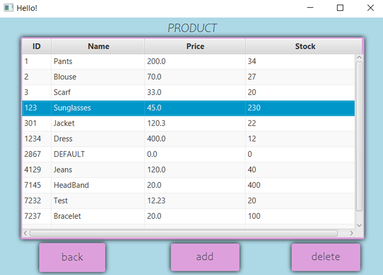Sort table by ID column header
This screenshot has width=383, height=275.
[37, 46]
